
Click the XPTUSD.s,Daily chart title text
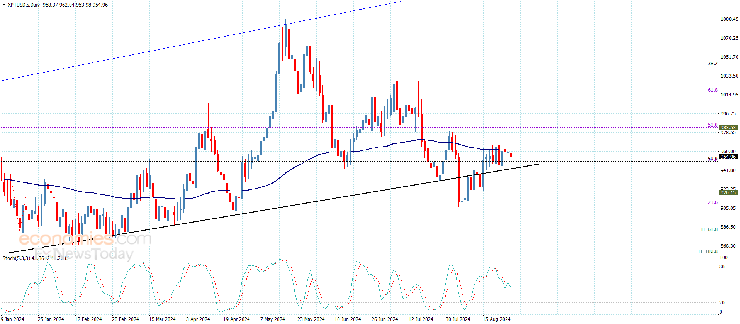click(x=24, y=5)
